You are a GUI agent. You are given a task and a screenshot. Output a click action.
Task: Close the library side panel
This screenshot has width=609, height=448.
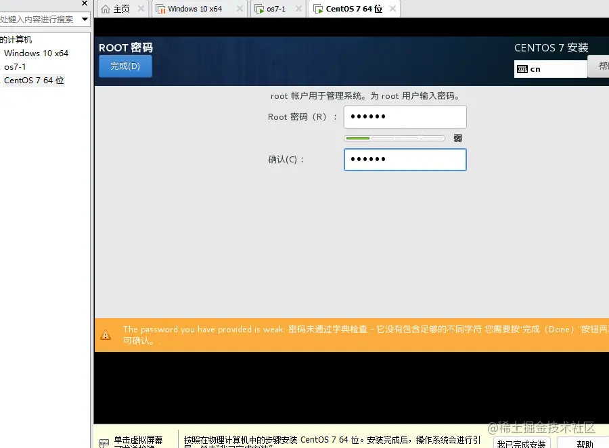coord(85,3)
